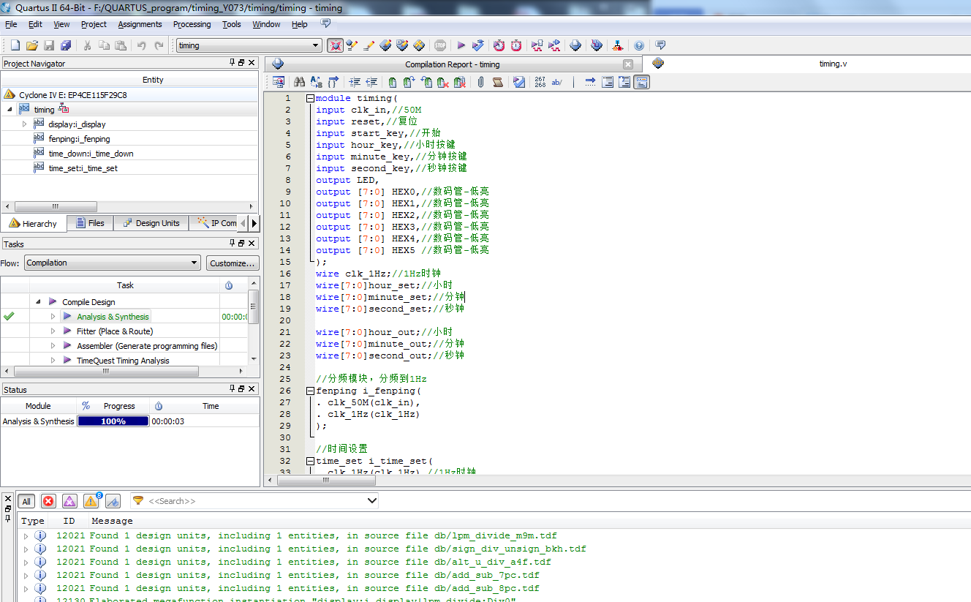Toggle the All messages filter
The width and height of the screenshot is (971, 602).
tap(26, 501)
